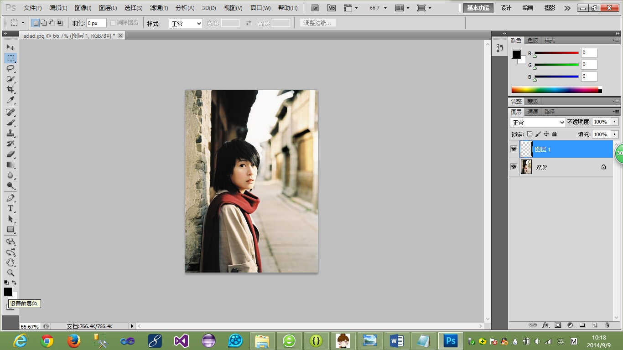Image resolution: width=623 pixels, height=350 pixels.
Task: Click the color spectrum ramp in Color panel
Action: (x=556, y=90)
